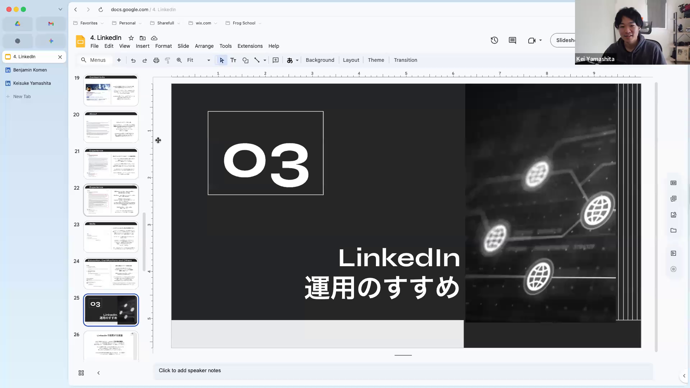
Task: Select slide 22 thumbnail
Action: pos(111,200)
